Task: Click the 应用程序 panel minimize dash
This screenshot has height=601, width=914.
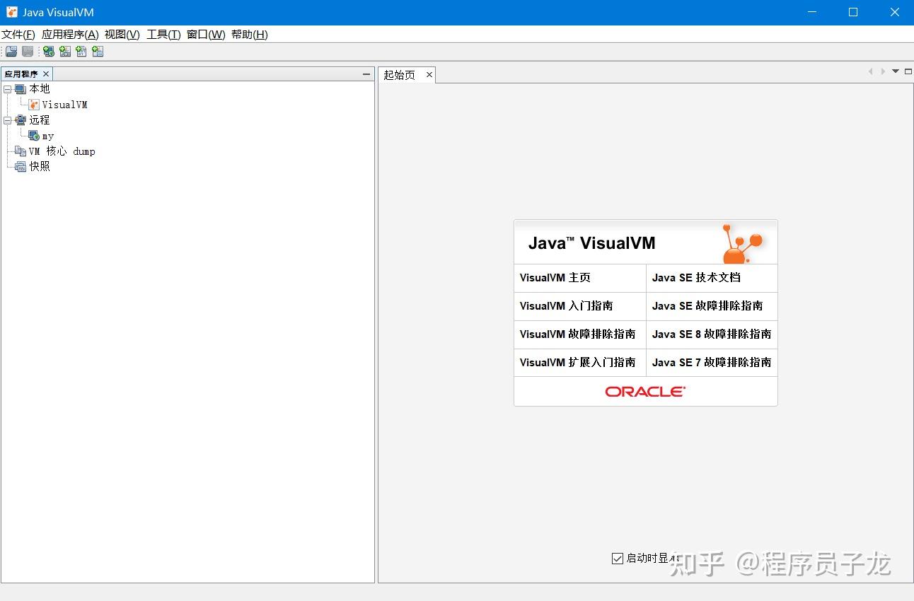Action: click(x=366, y=74)
